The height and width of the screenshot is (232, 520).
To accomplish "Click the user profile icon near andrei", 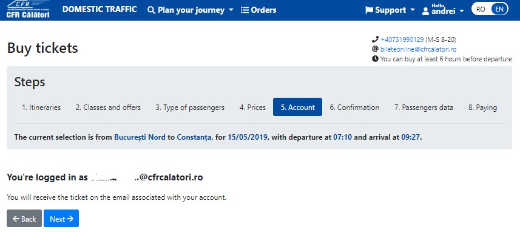I will coord(425,12).
